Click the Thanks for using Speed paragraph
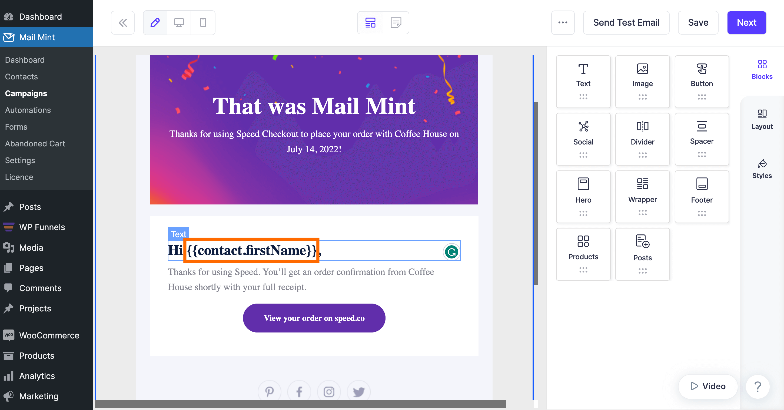784x410 pixels. pyautogui.click(x=301, y=279)
